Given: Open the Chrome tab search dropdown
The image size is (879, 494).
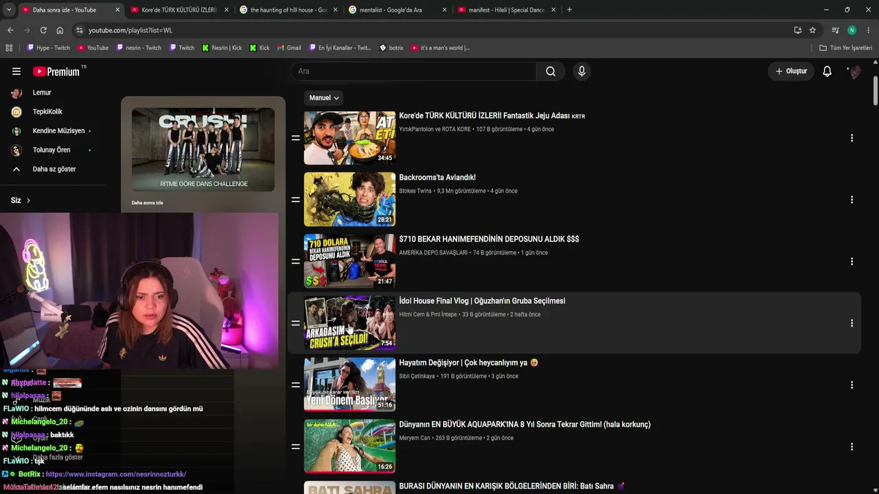Looking at the screenshot, I should pos(9,10).
